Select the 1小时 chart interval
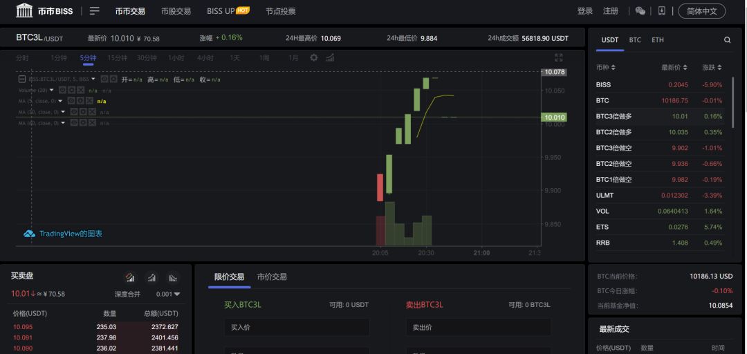The image size is (747, 354). [176, 58]
